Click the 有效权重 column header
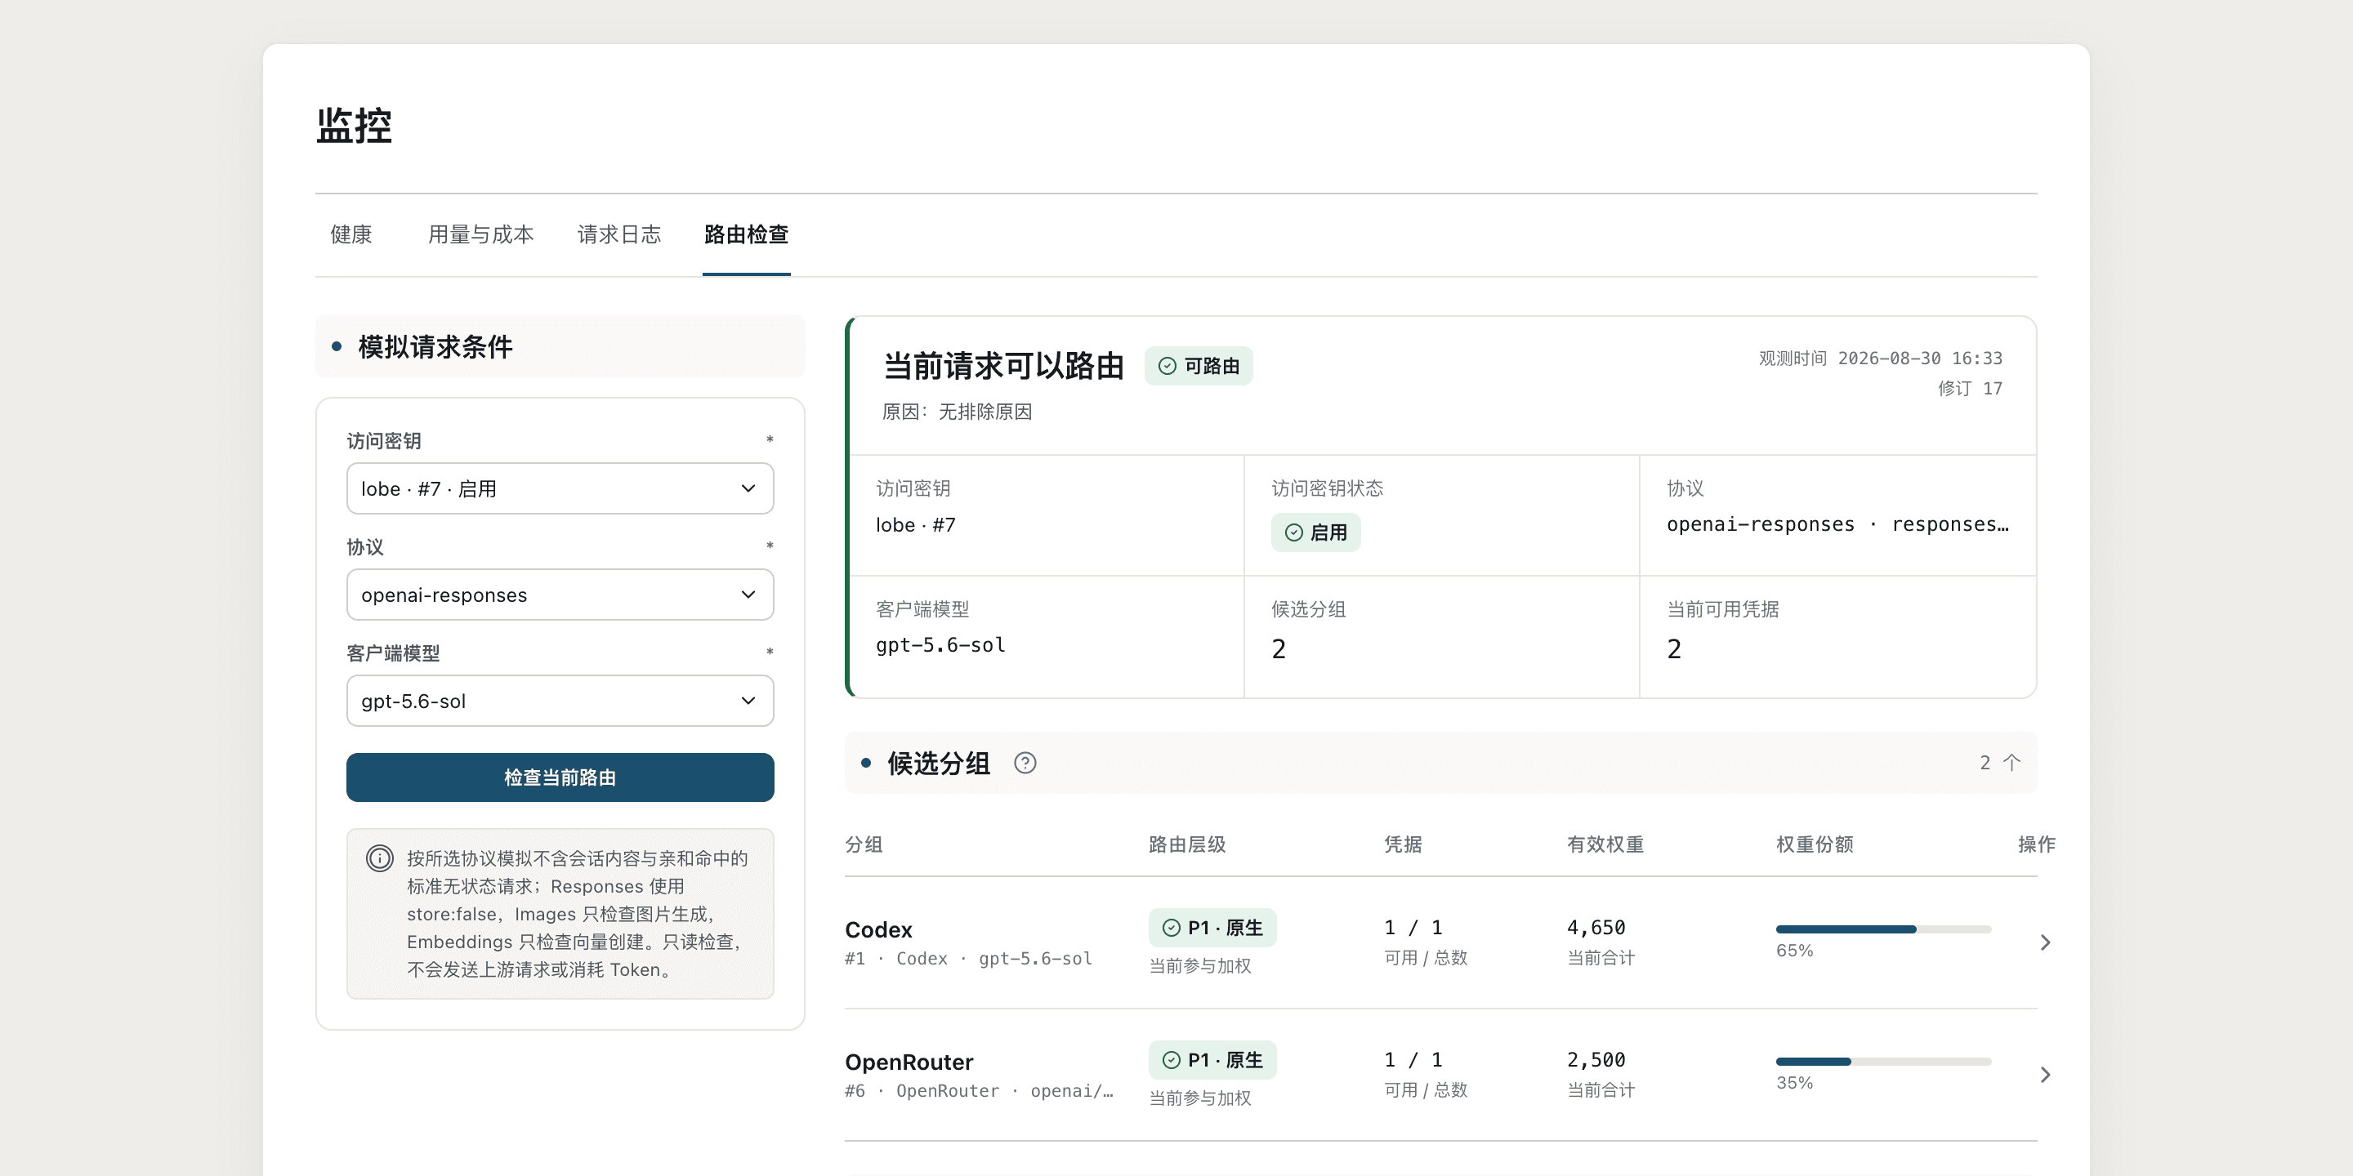The width and height of the screenshot is (2353, 1176). 1605,844
